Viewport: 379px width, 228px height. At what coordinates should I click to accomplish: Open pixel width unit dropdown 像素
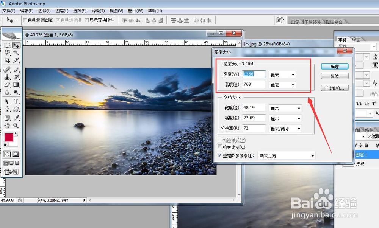(x=282, y=75)
